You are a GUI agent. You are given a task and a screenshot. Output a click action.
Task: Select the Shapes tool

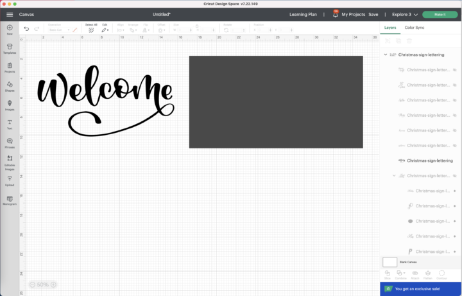tap(10, 87)
